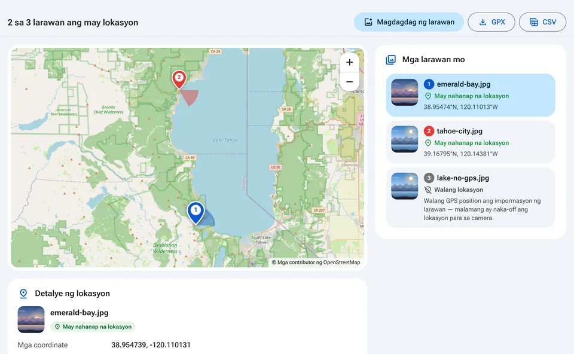Image resolution: width=574 pixels, height=354 pixels.
Task: Click the Walang lokasyon status text
Action: 459,190
